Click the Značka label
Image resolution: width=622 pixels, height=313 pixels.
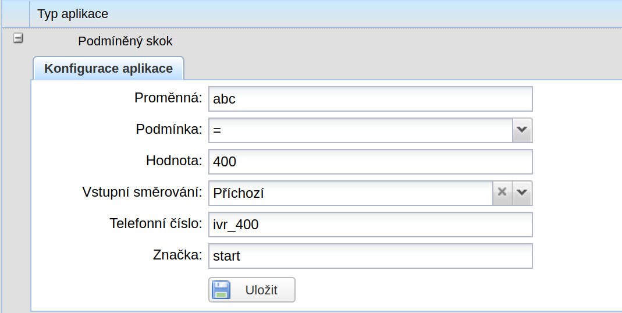click(177, 254)
